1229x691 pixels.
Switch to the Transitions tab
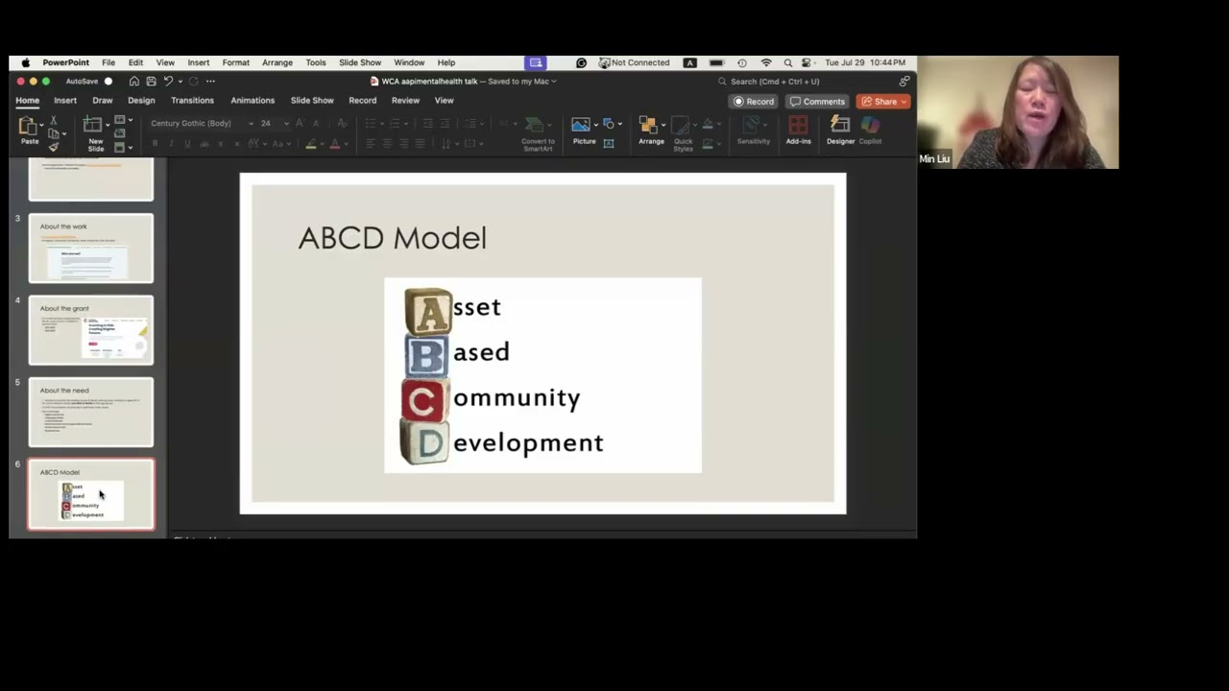pyautogui.click(x=192, y=100)
